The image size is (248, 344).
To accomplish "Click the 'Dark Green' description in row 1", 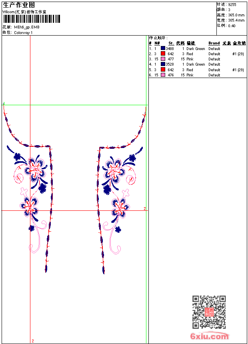I will tap(196, 48).
